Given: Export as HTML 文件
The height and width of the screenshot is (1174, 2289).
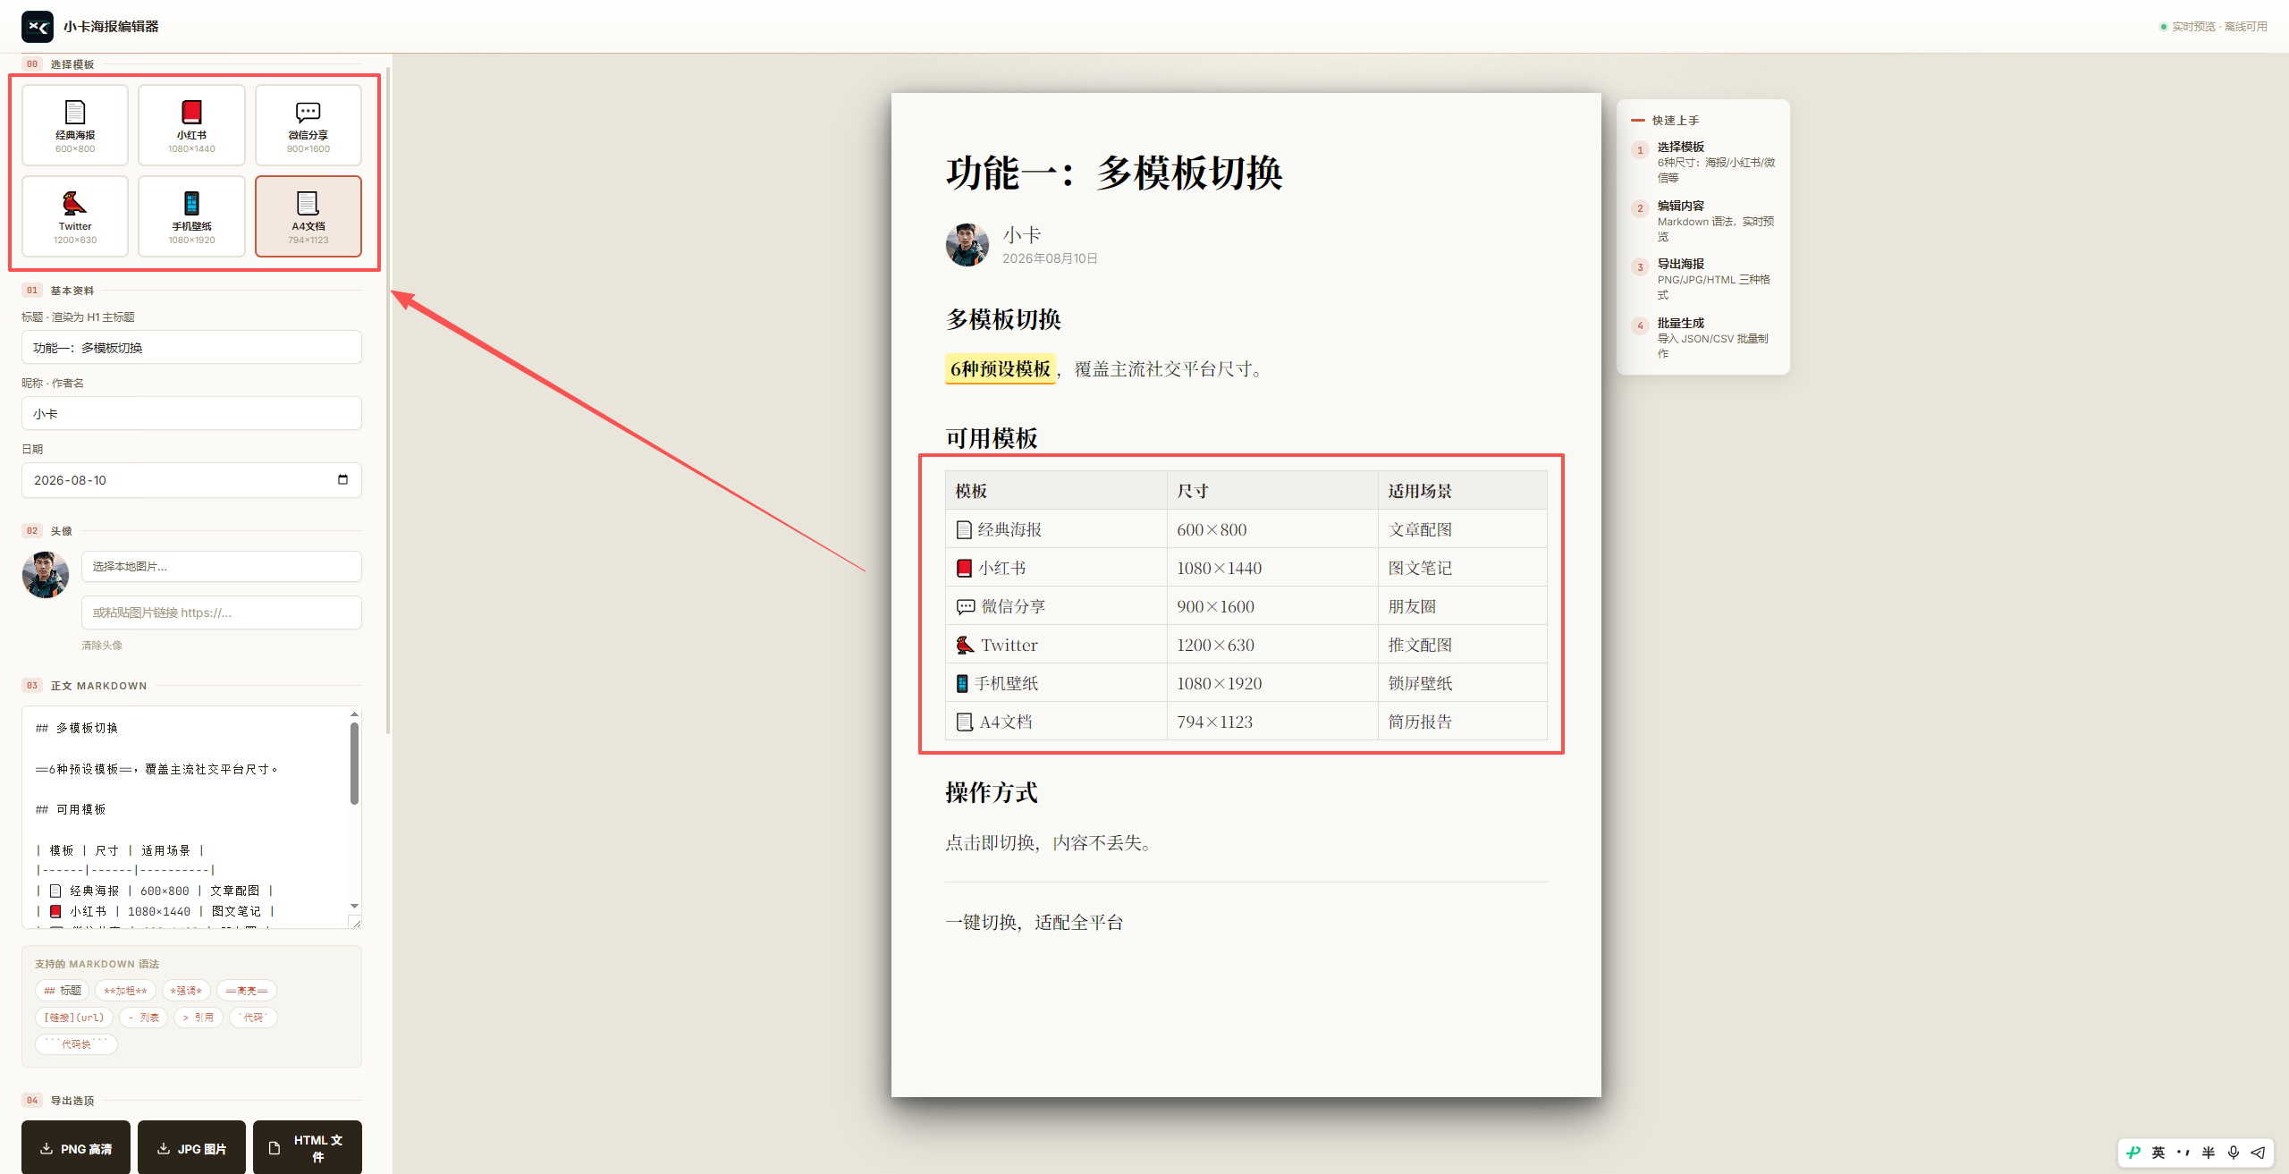Looking at the screenshot, I should (x=308, y=1148).
